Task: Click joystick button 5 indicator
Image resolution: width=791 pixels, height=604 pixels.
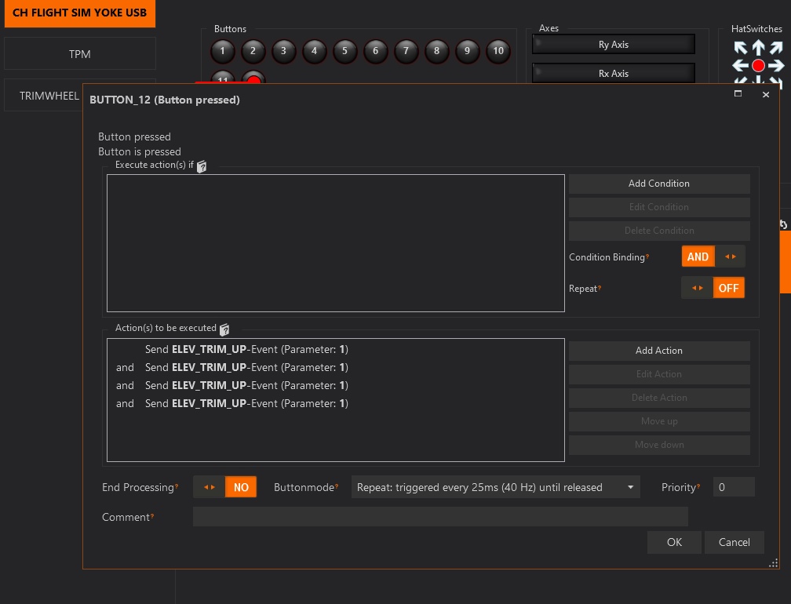Action: pos(344,52)
